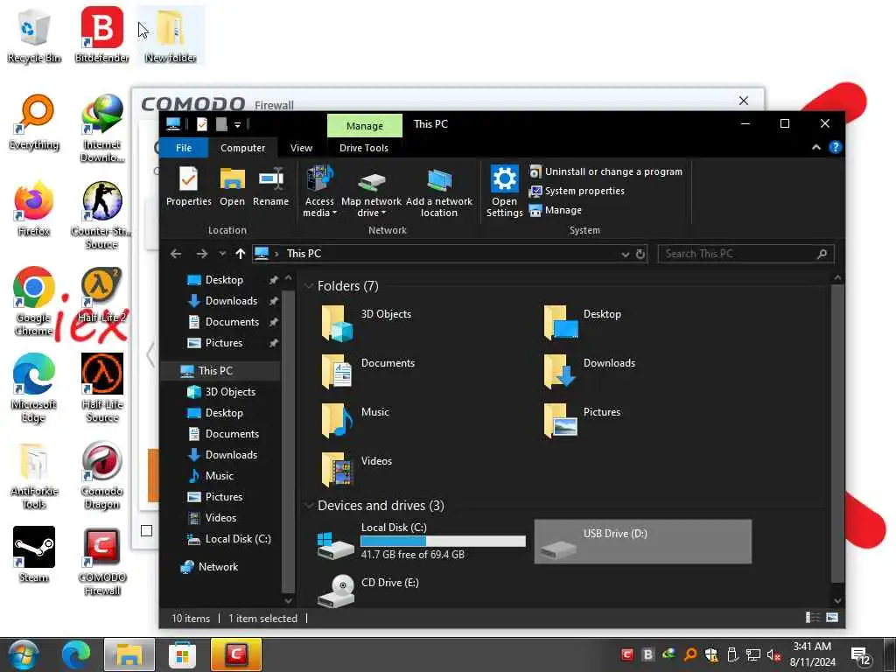Select Videos in navigation tree

[x=220, y=518]
